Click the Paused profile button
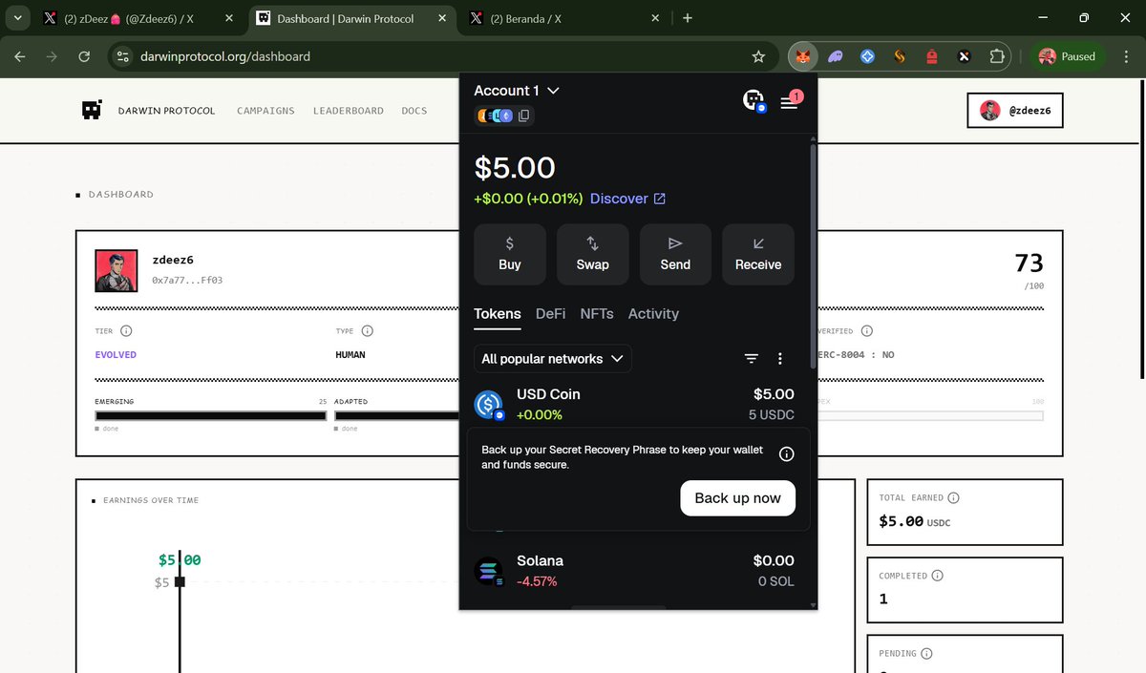The image size is (1146, 673). point(1068,56)
